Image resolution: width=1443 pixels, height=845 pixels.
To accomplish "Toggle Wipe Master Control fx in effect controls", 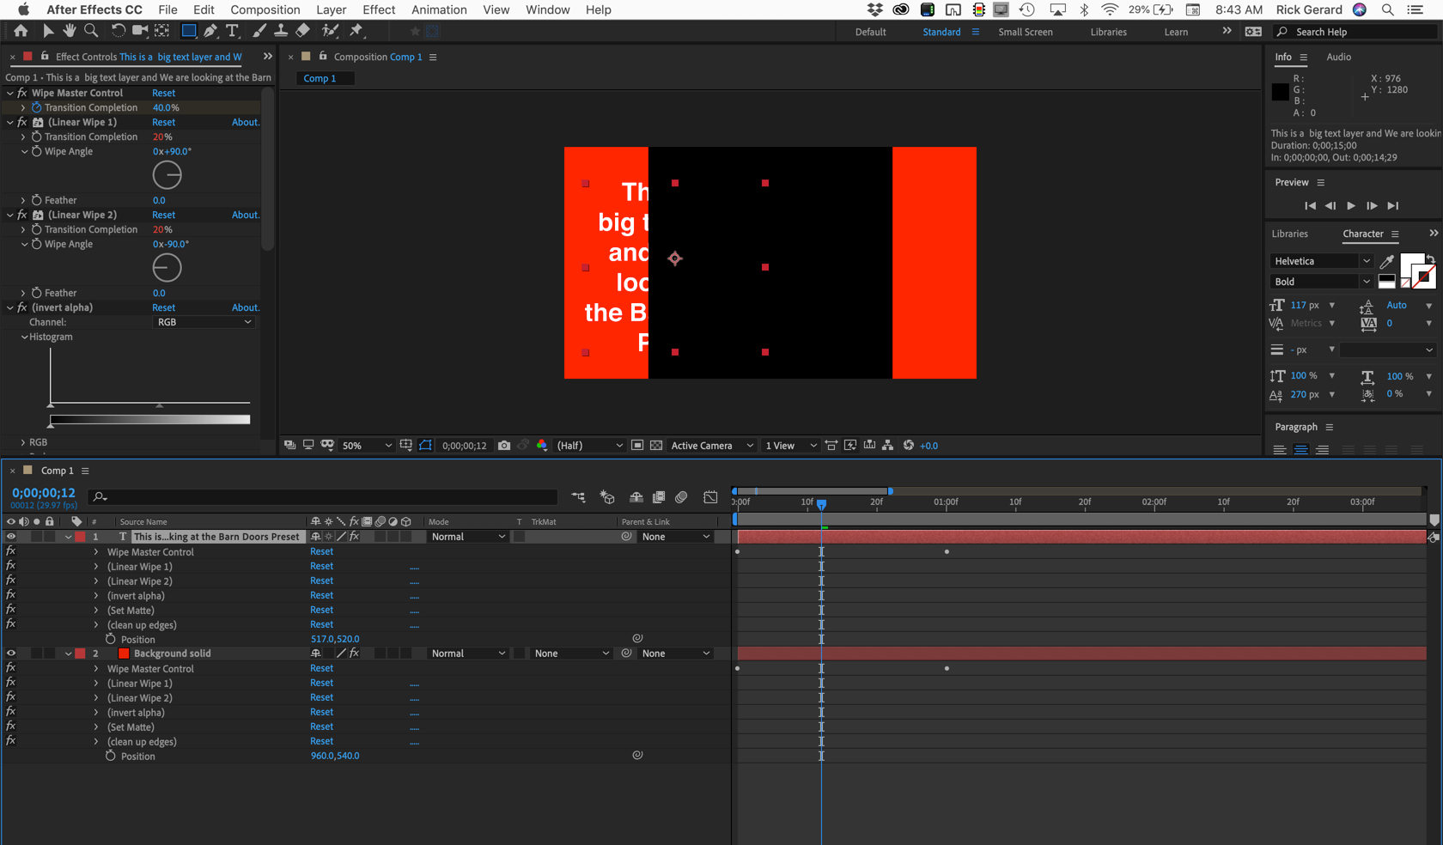I will 22,93.
